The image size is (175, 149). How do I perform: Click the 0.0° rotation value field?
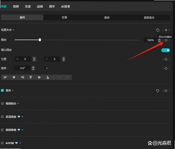[23, 68]
